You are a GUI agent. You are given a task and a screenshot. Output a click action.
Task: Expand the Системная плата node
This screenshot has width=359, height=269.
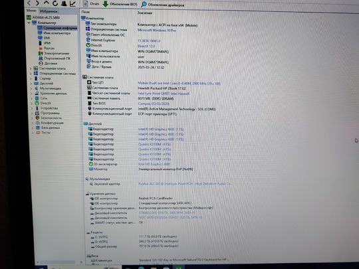(31, 68)
